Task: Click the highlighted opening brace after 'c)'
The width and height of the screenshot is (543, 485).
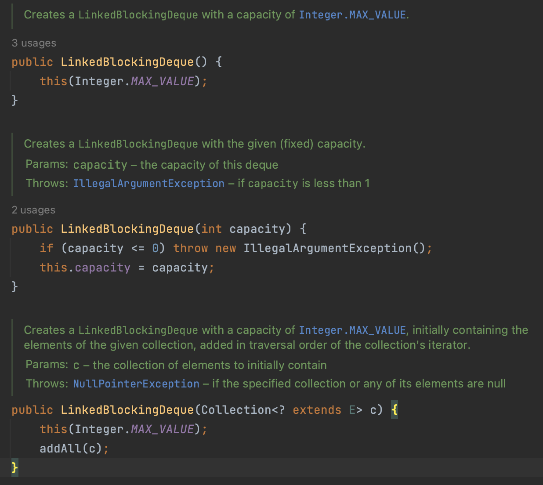Action: coord(395,410)
